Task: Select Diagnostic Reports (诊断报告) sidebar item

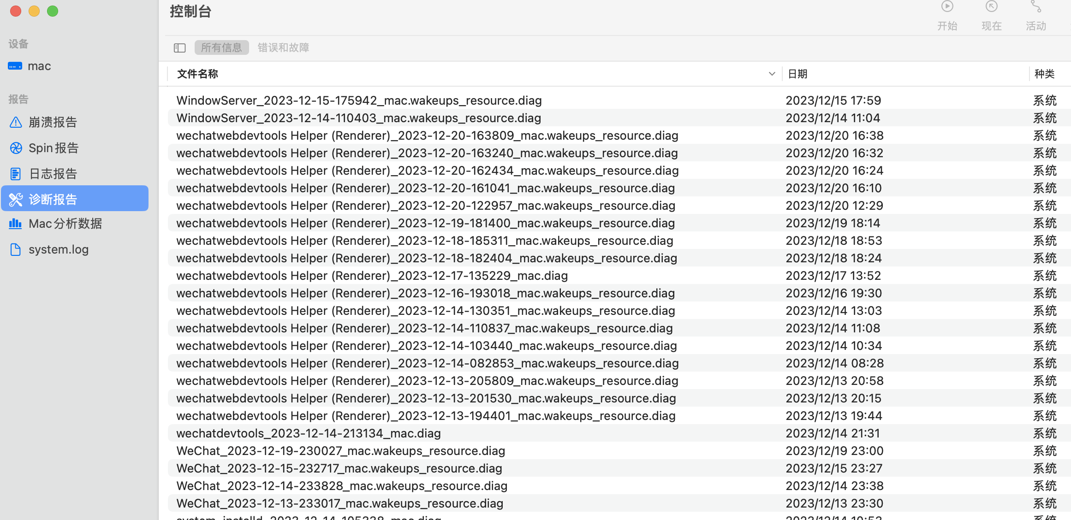Action: point(53,199)
